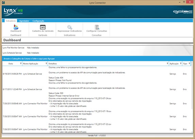
Task: Click details mentioning file 110_2013-07-19.csv
Action: pyautogui.click(x=80, y=111)
